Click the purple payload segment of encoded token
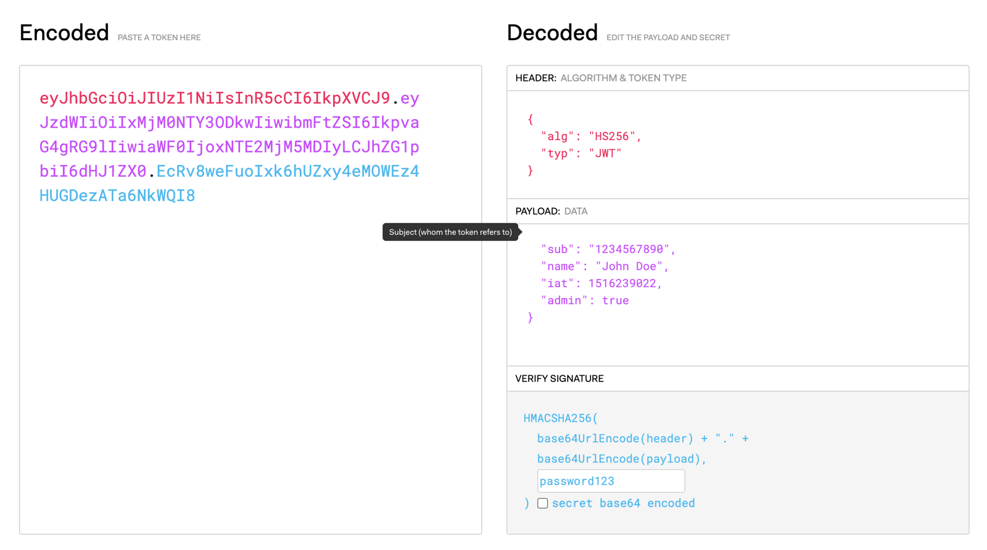 coord(229,135)
